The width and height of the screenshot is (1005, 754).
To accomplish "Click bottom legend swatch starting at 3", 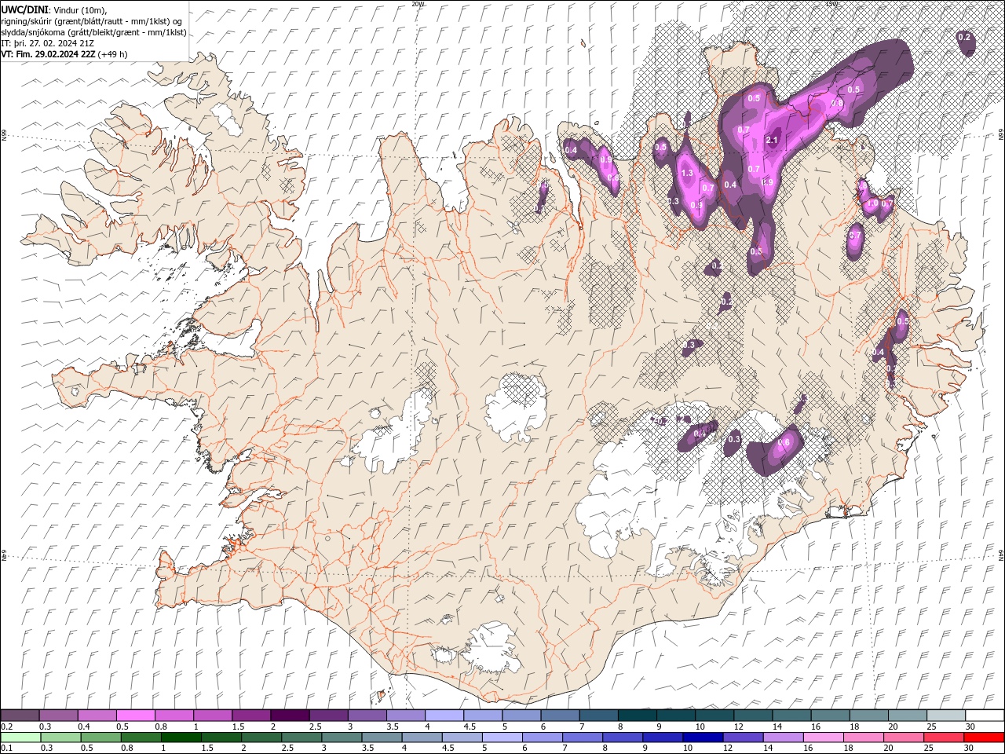I will pyautogui.click(x=341, y=738).
